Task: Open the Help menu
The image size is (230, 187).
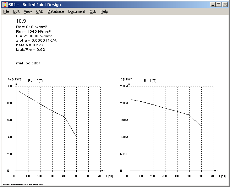Action: [104, 11]
